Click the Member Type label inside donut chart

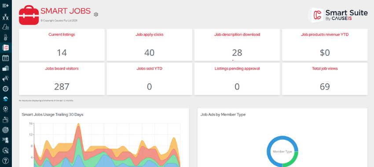(282, 152)
